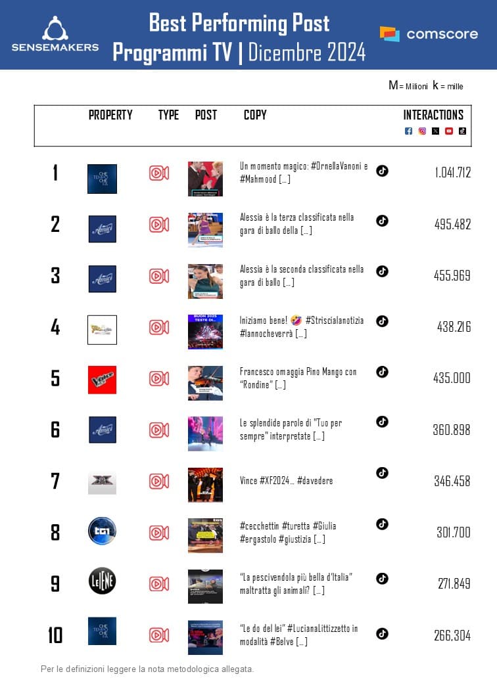
Task: Click the Facebook icon under Interactions
Action: (x=408, y=131)
